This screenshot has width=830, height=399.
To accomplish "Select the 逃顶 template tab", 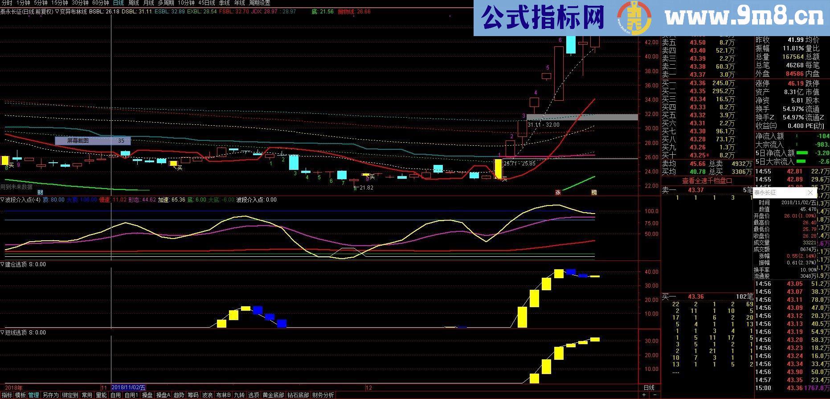I will [253, 395].
